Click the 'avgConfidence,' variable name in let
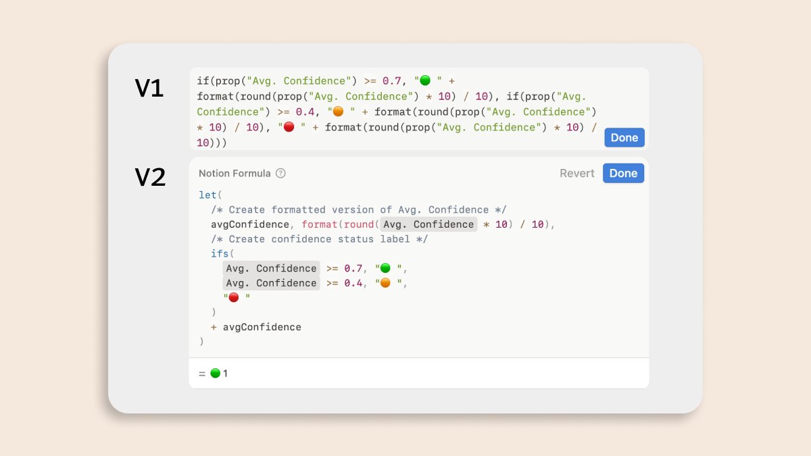811x456 pixels. 253,224
